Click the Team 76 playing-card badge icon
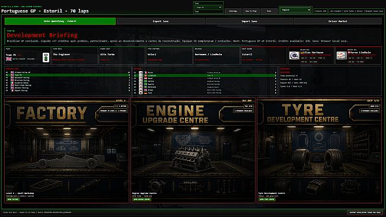Viewport: 386px width, 217px height. tap(46, 58)
